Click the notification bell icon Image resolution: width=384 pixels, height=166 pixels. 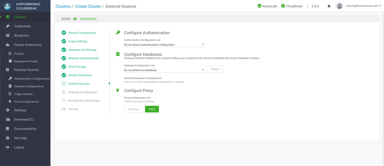click(x=329, y=6)
